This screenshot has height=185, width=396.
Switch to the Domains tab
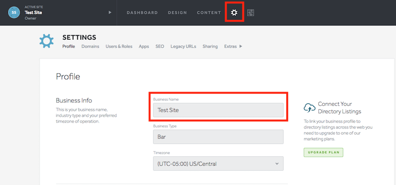90,46
